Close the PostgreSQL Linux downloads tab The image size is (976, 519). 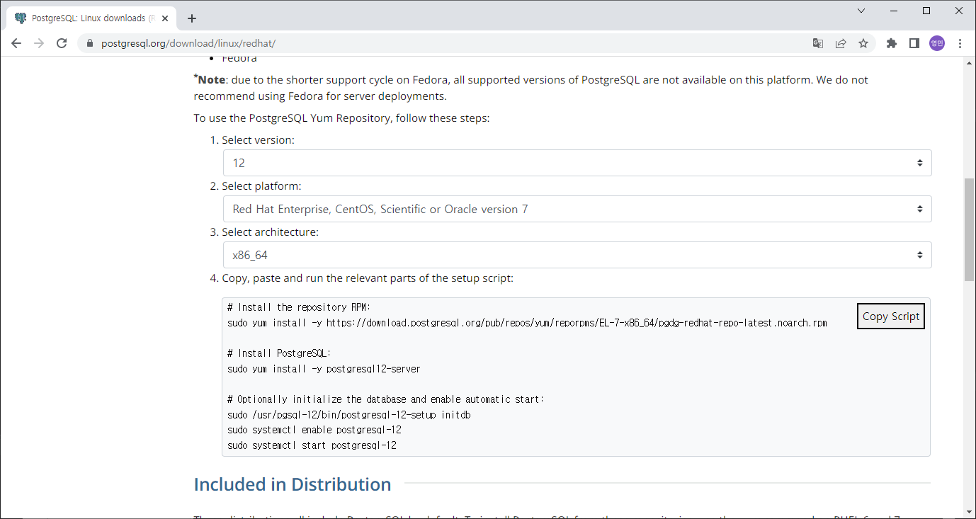[x=165, y=18]
